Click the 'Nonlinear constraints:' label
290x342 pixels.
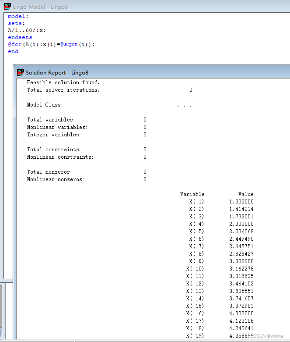pyautogui.click(x=60, y=157)
